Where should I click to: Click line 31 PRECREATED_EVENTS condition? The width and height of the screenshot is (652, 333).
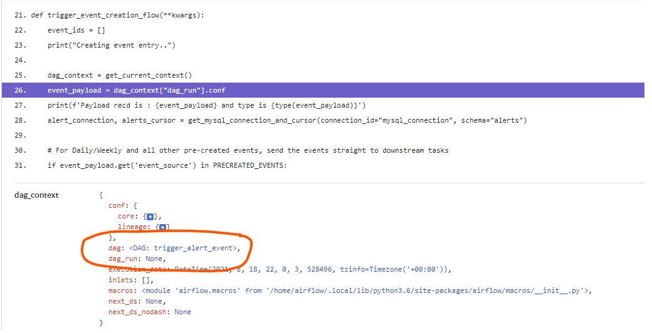coord(167,165)
